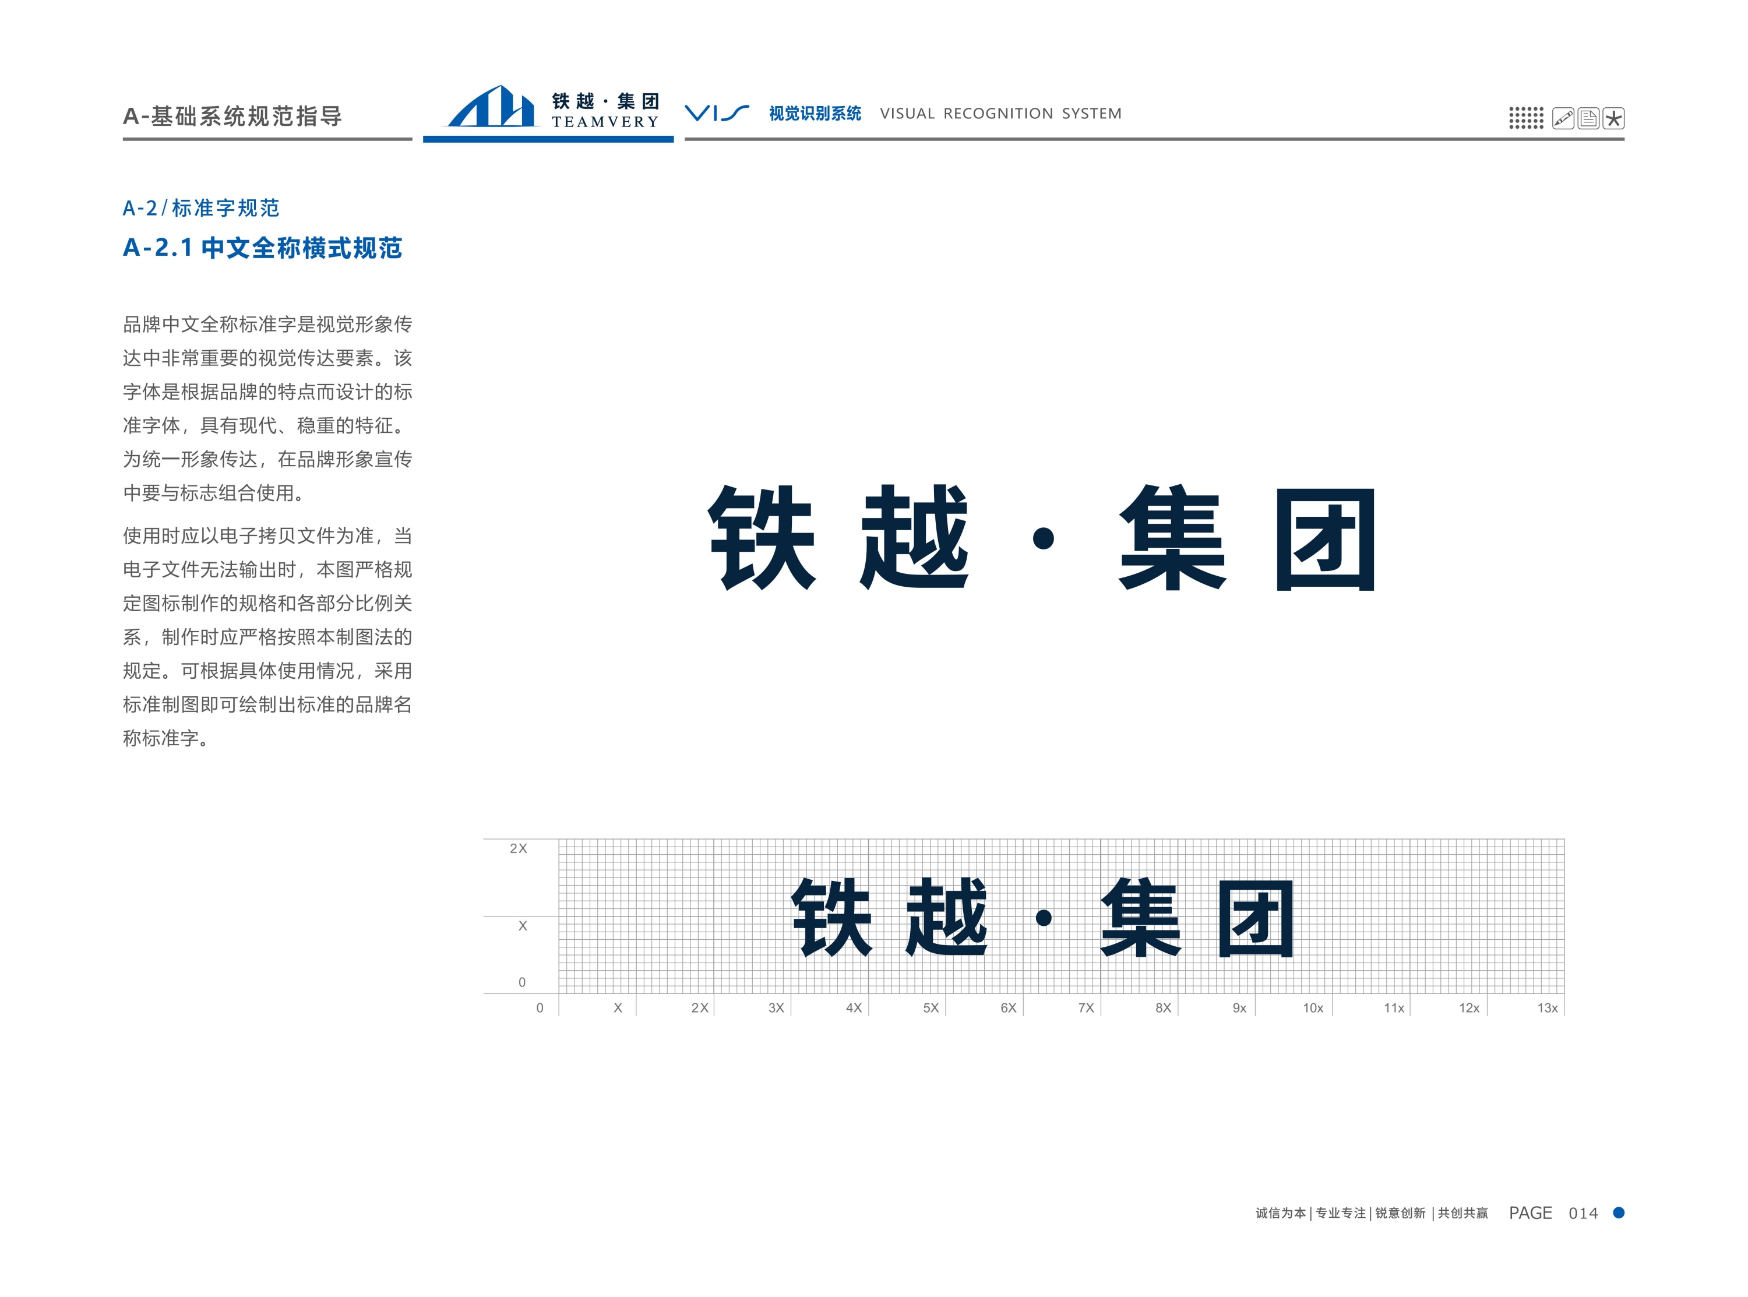Click the blue 视觉识别系统 label
Viewport: 1748px width, 1297px height.
coord(815,113)
